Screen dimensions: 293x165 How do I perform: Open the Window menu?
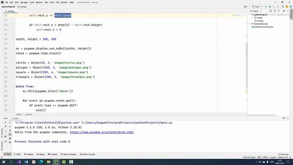[x=64, y=2]
